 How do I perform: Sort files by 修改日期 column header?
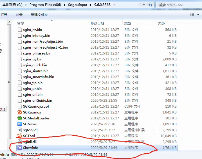pyautogui.click(x=97, y=23)
